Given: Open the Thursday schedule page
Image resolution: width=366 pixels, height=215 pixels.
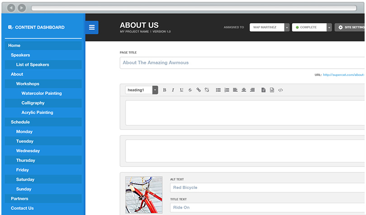Looking at the screenshot, I should [43, 160].
